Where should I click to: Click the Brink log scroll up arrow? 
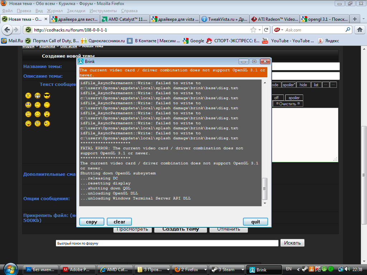[x=265, y=83]
